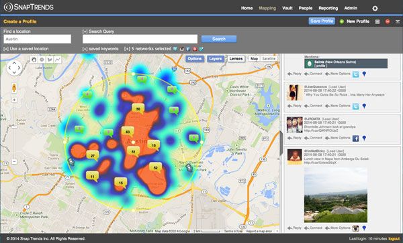Image resolution: width=403 pixels, height=243 pixels.
Task: Click the Twitter icon in the Saints mention post
Action: click(x=356, y=74)
